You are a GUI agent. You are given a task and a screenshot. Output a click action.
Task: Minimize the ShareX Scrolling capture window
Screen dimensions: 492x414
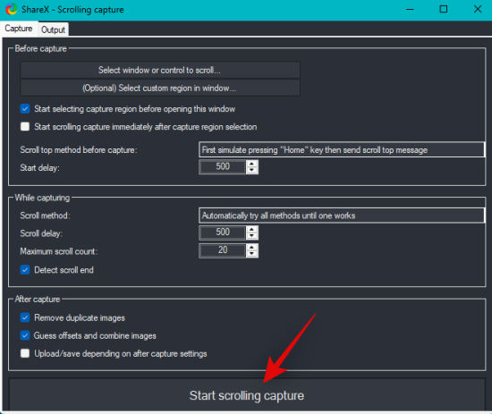[410, 10]
